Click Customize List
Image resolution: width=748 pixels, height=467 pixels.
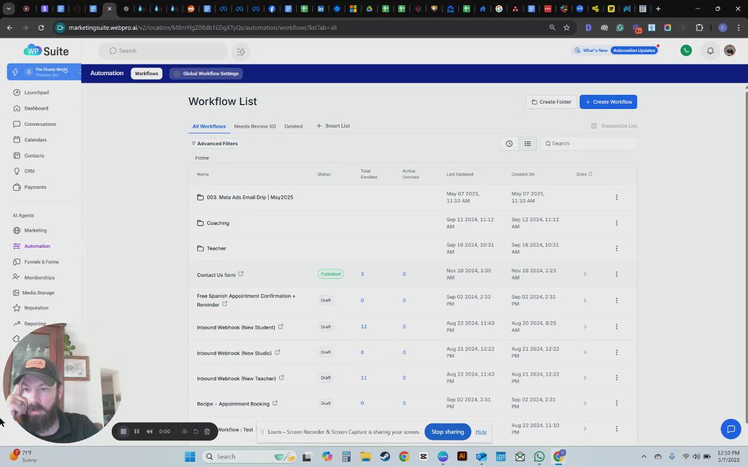click(x=614, y=126)
